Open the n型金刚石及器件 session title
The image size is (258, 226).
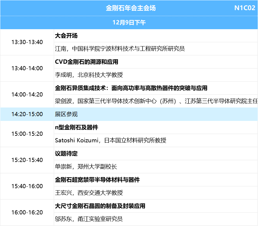(x=76, y=127)
